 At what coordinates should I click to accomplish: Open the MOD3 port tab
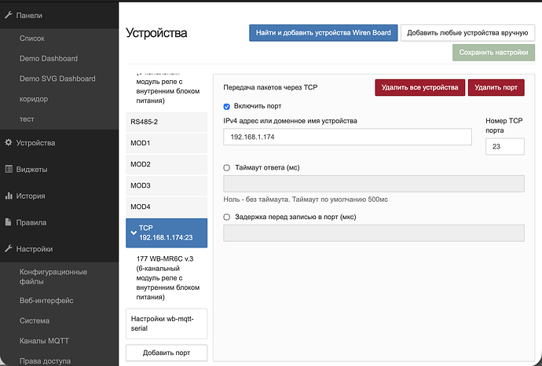click(166, 185)
